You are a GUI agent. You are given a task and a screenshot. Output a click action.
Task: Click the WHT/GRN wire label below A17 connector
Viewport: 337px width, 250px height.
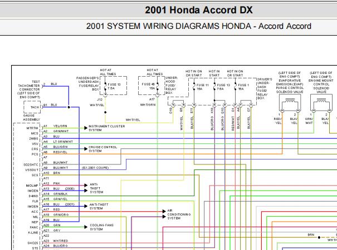(148, 105)
